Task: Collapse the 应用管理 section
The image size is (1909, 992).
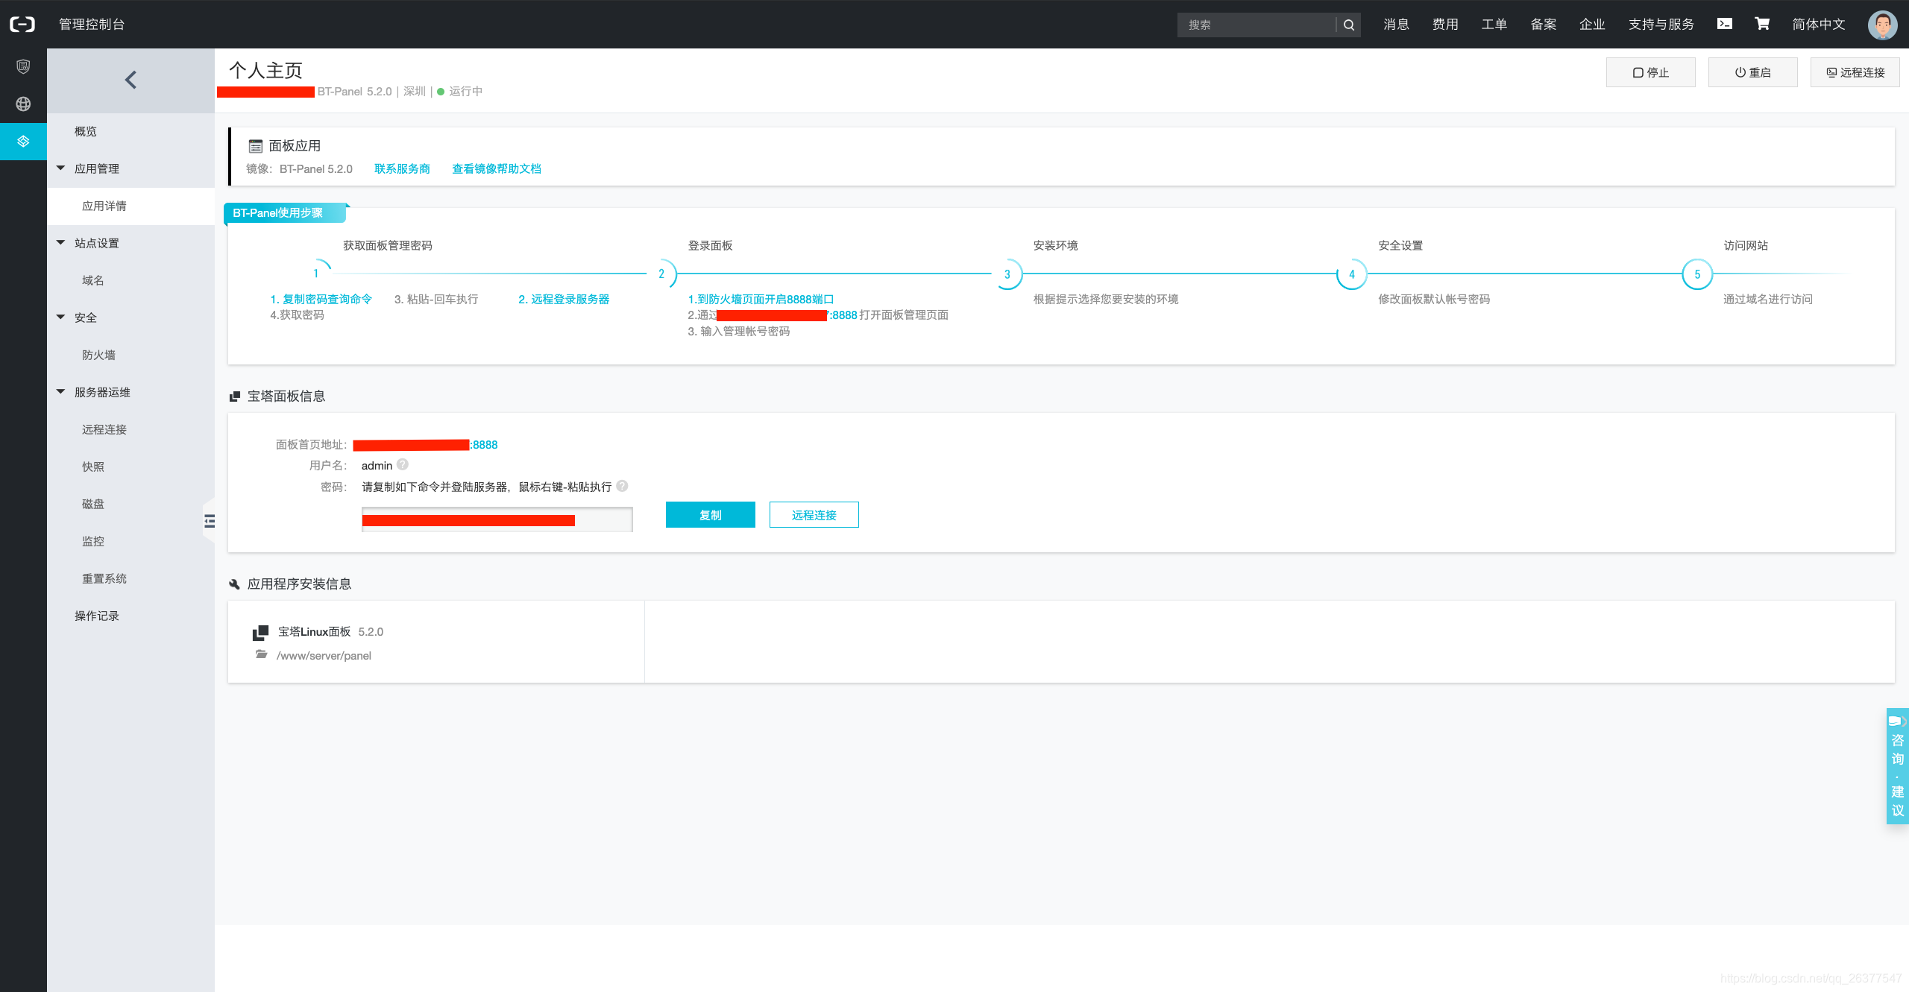Action: [x=61, y=168]
